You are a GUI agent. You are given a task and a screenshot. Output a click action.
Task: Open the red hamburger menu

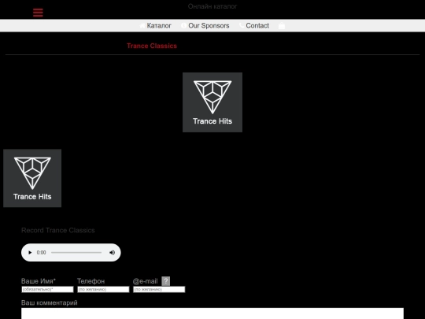click(38, 13)
